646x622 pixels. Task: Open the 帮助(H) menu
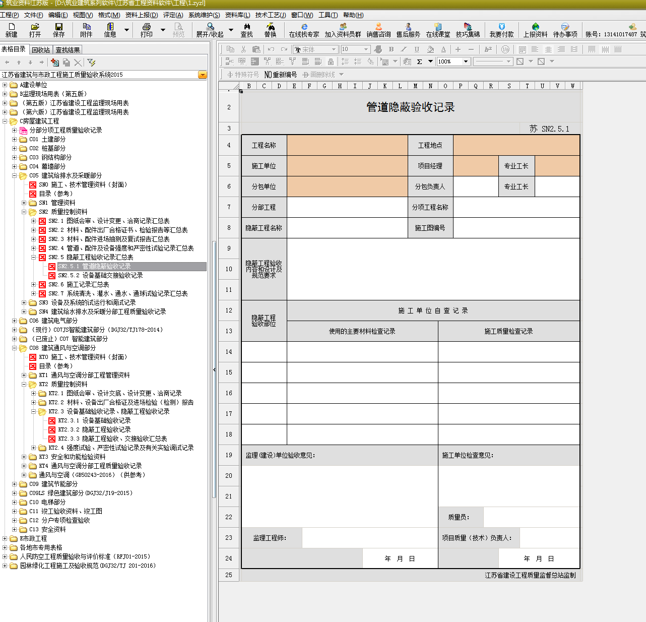pyautogui.click(x=353, y=15)
